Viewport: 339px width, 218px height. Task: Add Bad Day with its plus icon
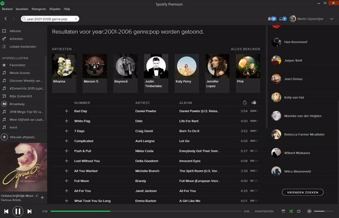coord(66,111)
